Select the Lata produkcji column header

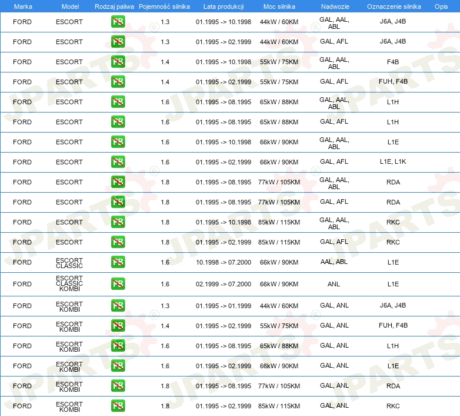tap(224, 6)
